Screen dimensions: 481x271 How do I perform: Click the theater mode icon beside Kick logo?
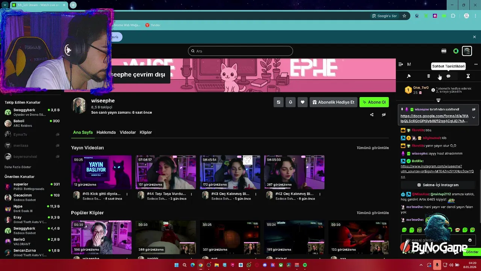click(444, 51)
